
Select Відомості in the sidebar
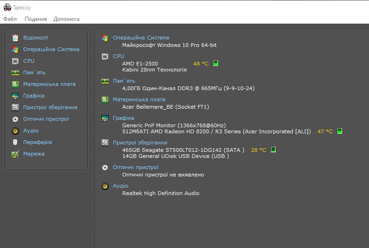(36, 38)
